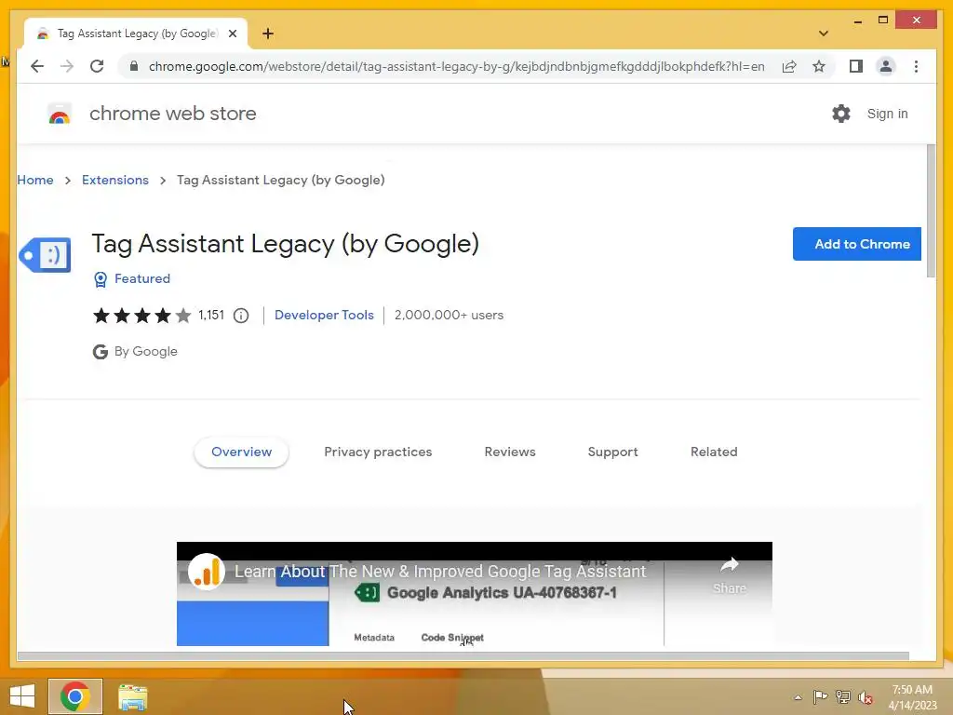953x715 pixels.
Task: Open the Chrome side panel
Action: [856, 66]
